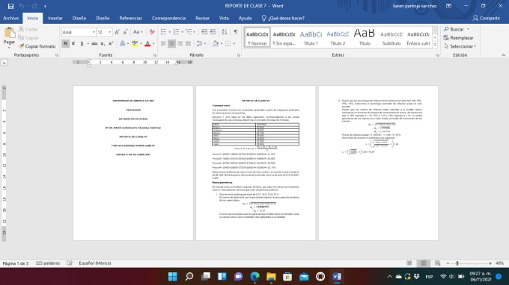Image resolution: width=509 pixels, height=285 pixels.
Task: Click the Save icon in title bar
Action: coord(10,6)
